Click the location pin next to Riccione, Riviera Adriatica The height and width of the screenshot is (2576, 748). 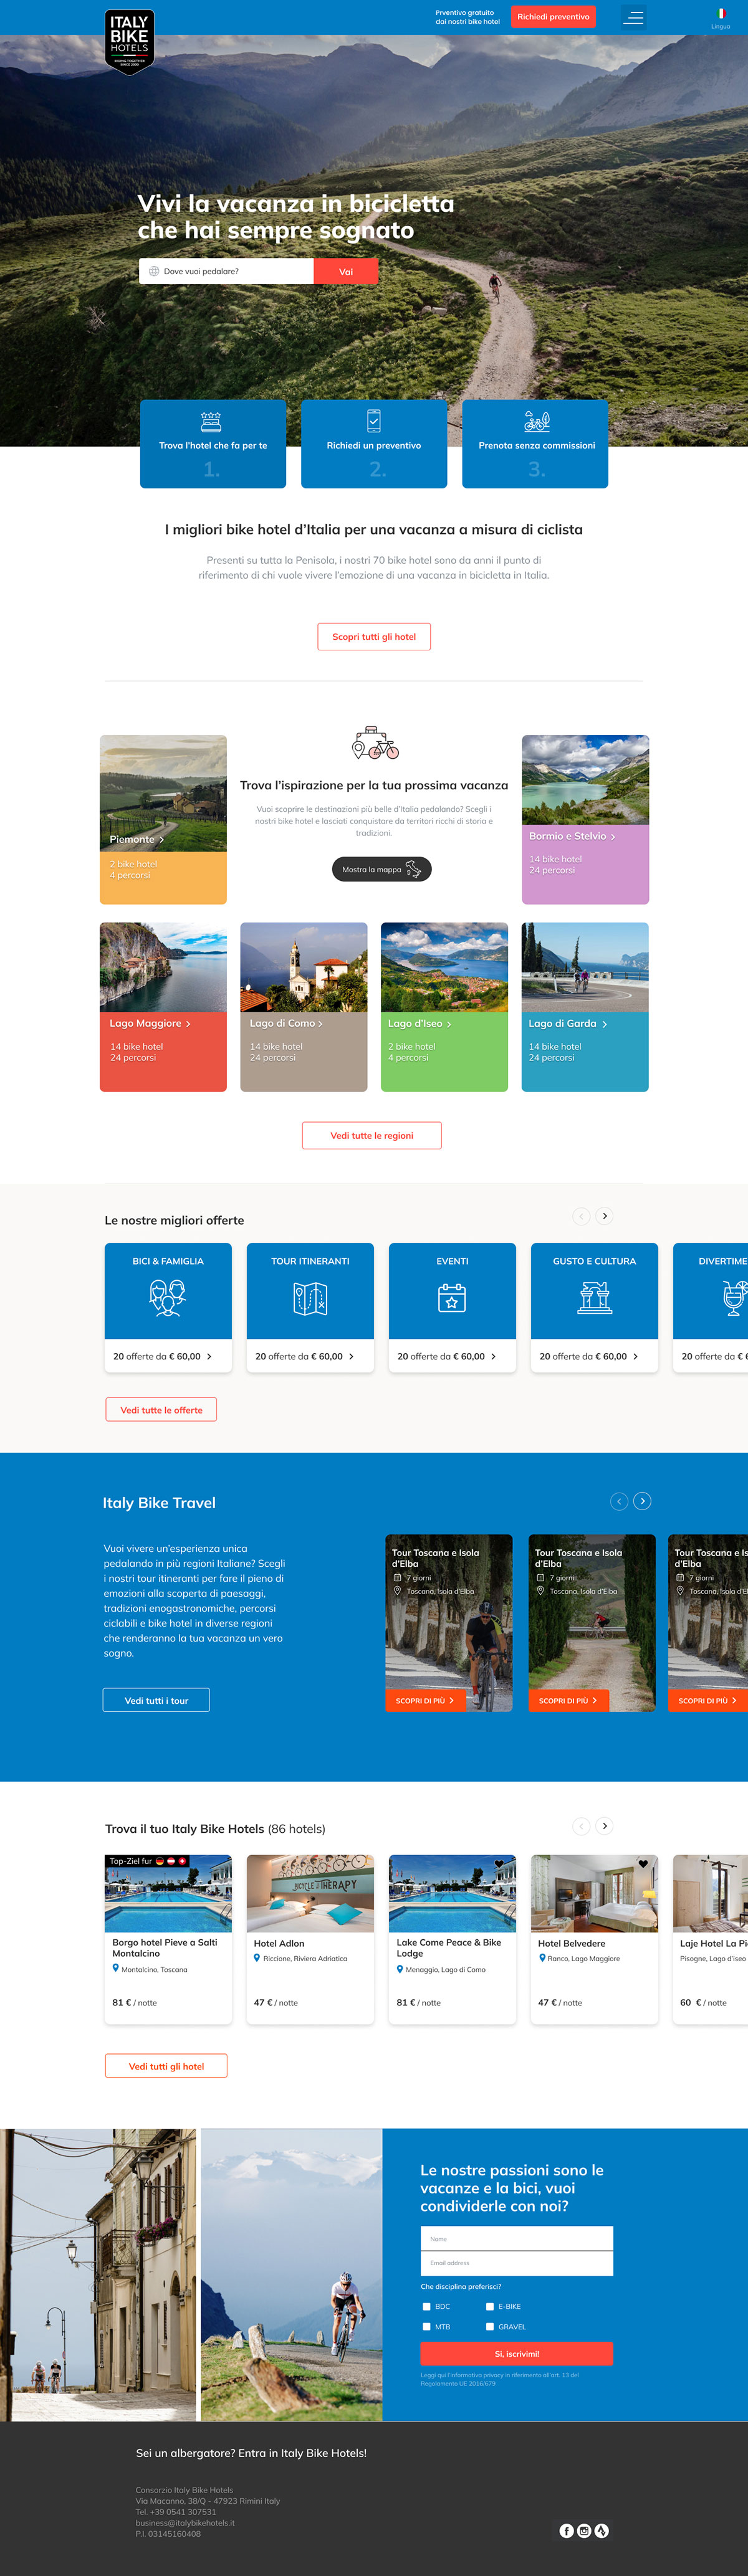coord(258,1958)
